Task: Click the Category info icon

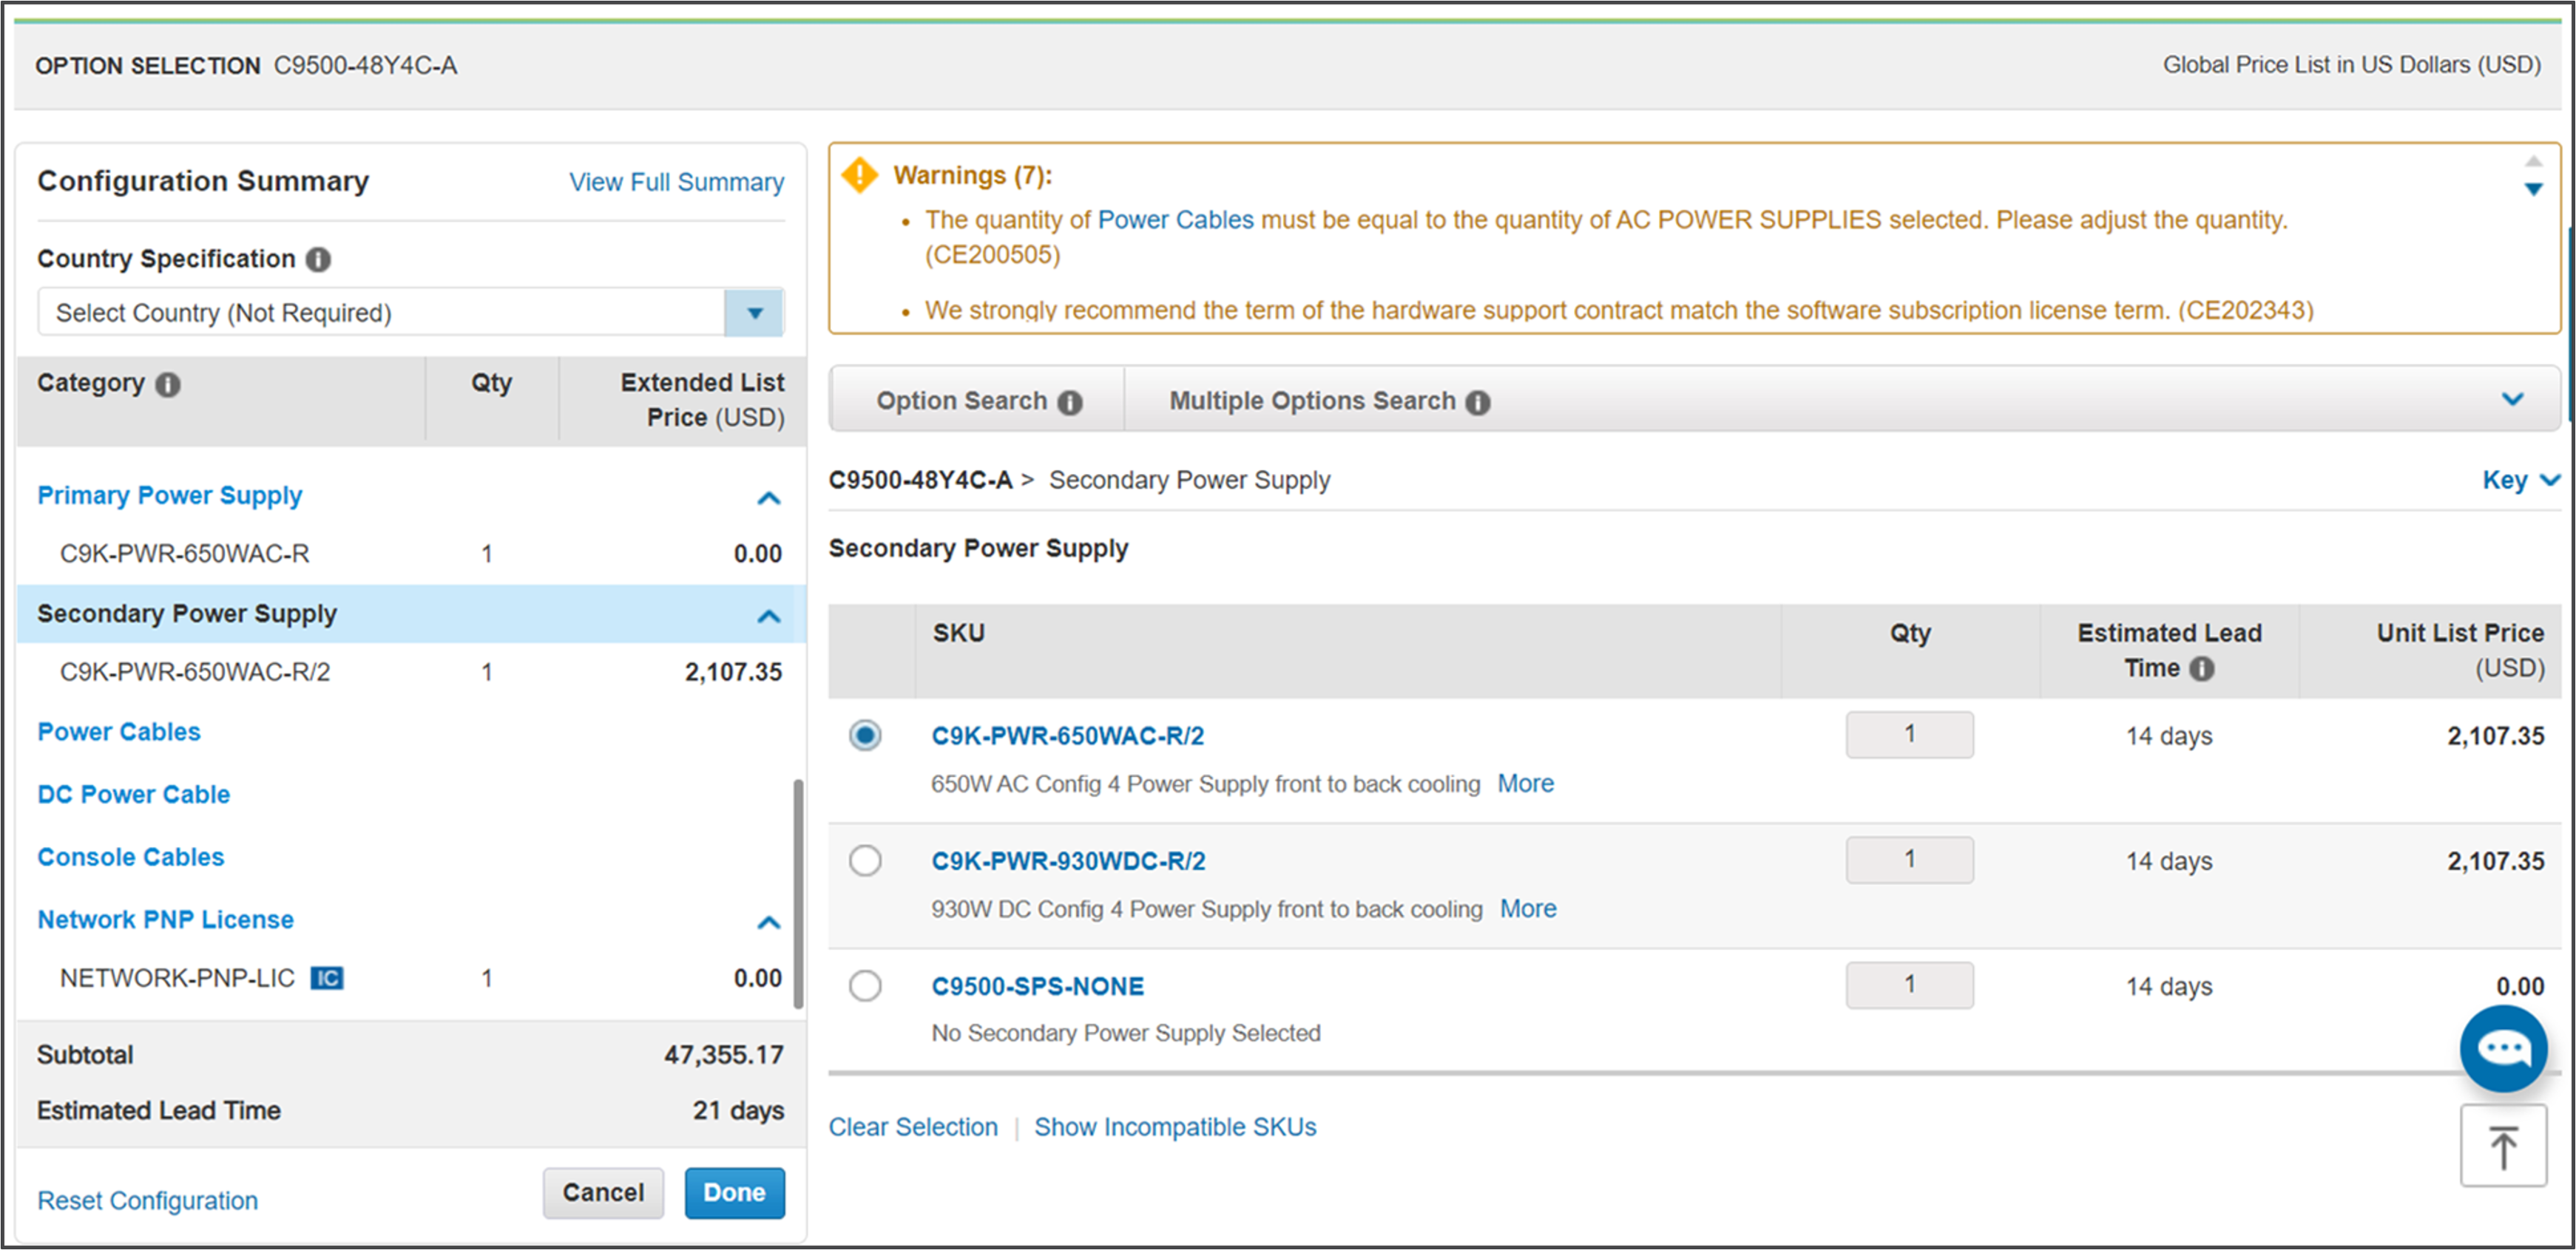Action: click(x=168, y=384)
